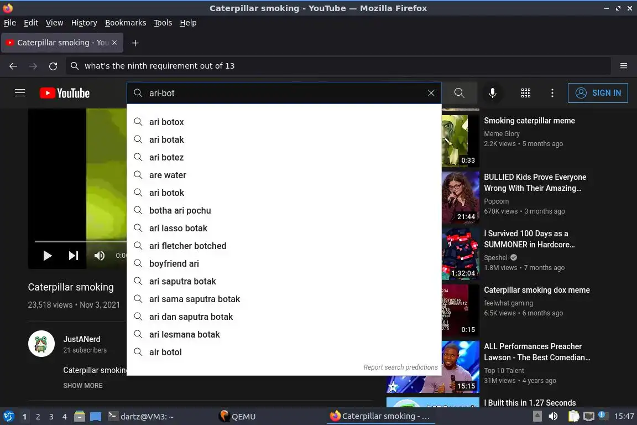637x425 pixels.
Task: Open 'BULLIED Kids Prove Everyone Wrong' video
Action: 535,183
